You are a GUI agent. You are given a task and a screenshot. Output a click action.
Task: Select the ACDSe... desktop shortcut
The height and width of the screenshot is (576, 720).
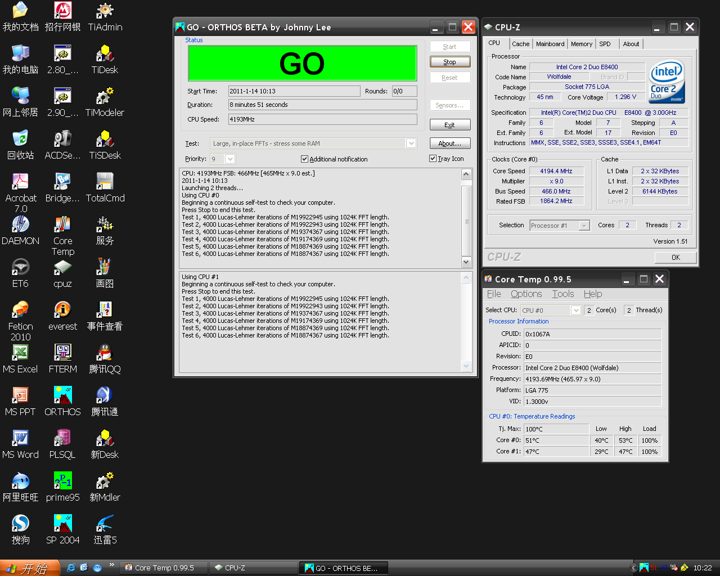62,145
